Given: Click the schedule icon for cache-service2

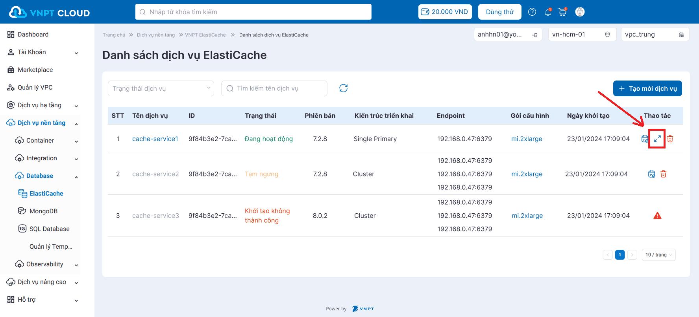Looking at the screenshot, I should [x=651, y=174].
